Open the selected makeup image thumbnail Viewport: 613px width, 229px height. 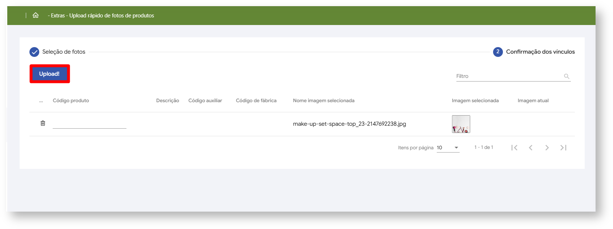tap(461, 124)
